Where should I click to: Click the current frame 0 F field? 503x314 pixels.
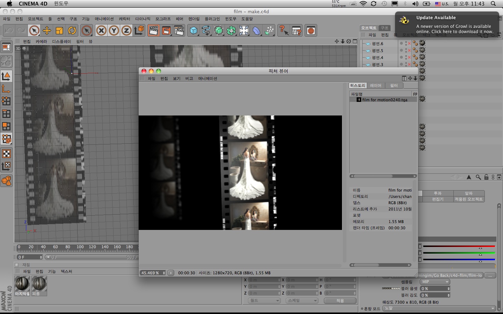tap(30, 257)
